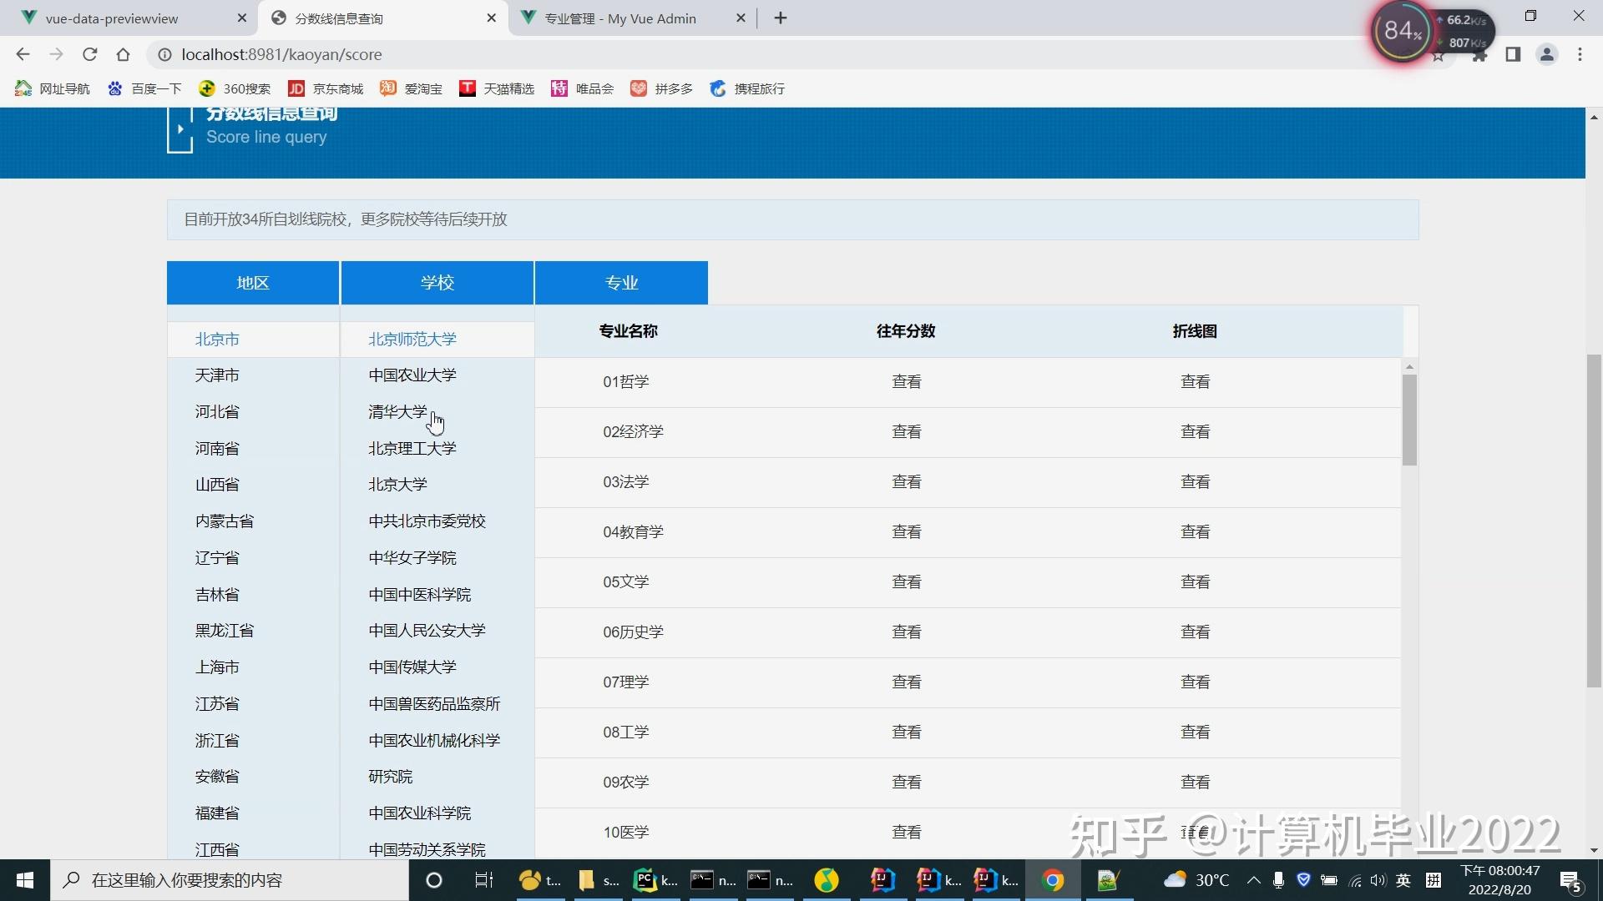
Task: Click the browser reload icon
Action: pos(89,54)
